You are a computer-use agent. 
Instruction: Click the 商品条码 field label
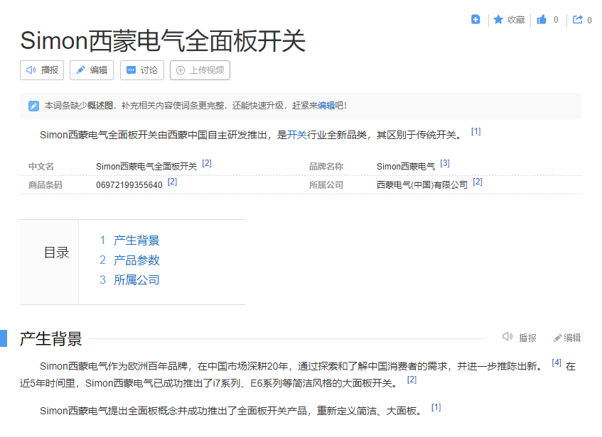click(x=45, y=184)
